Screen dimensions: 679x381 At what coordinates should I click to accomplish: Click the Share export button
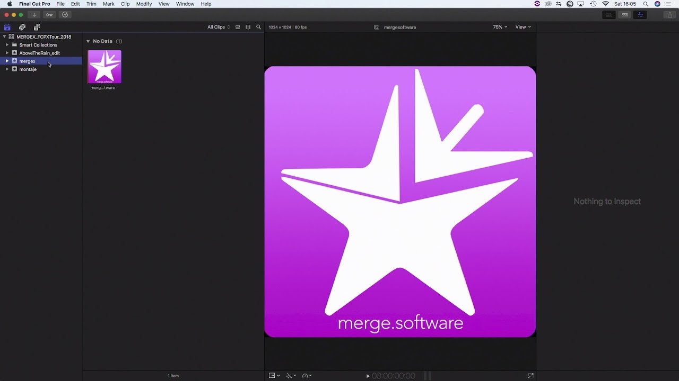click(670, 15)
